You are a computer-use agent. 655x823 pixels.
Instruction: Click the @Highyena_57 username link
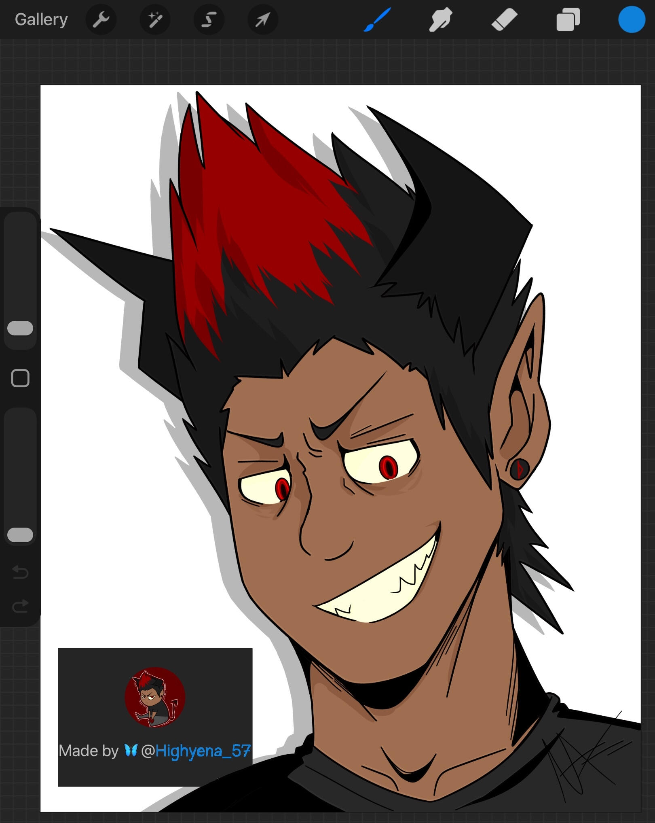[x=196, y=751]
